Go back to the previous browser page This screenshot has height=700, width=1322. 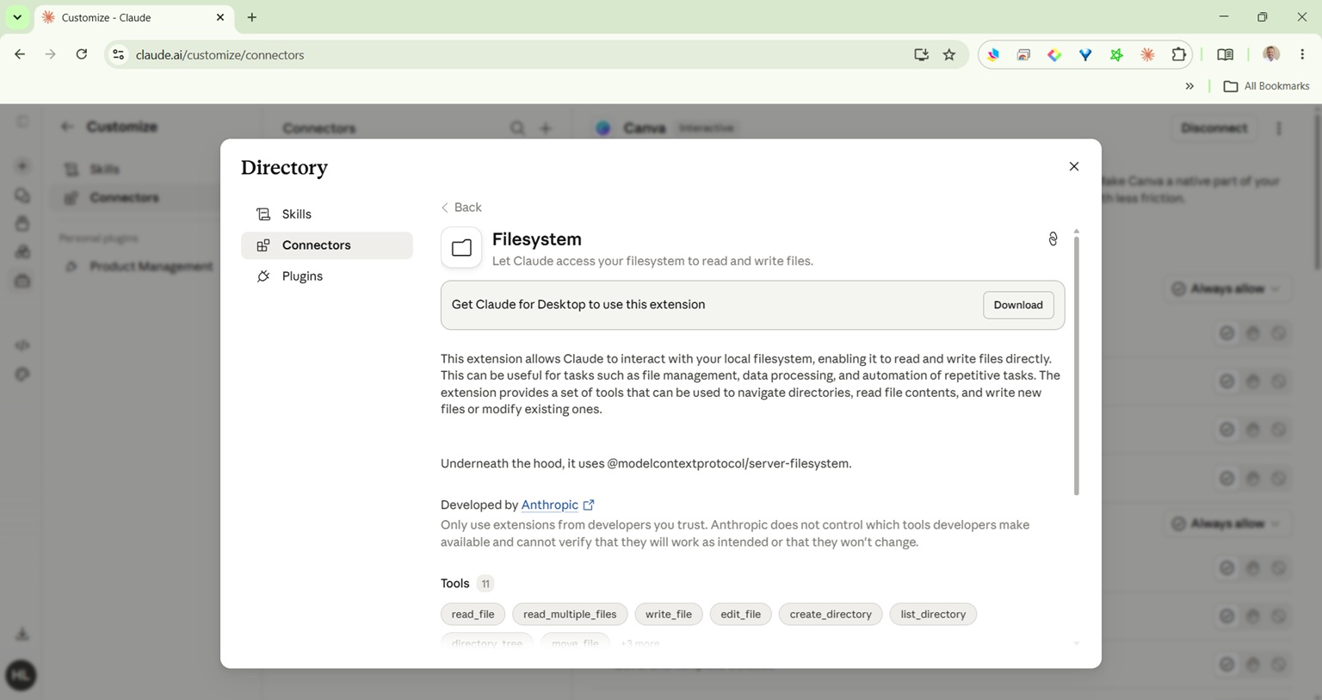click(20, 54)
